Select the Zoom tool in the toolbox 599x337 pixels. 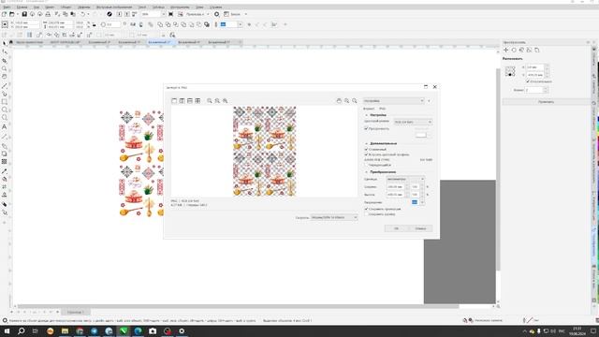coord(4,68)
